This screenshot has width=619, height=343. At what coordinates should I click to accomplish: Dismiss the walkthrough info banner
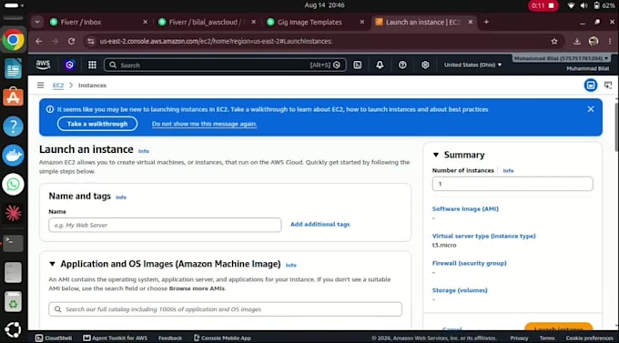point(591,109)
